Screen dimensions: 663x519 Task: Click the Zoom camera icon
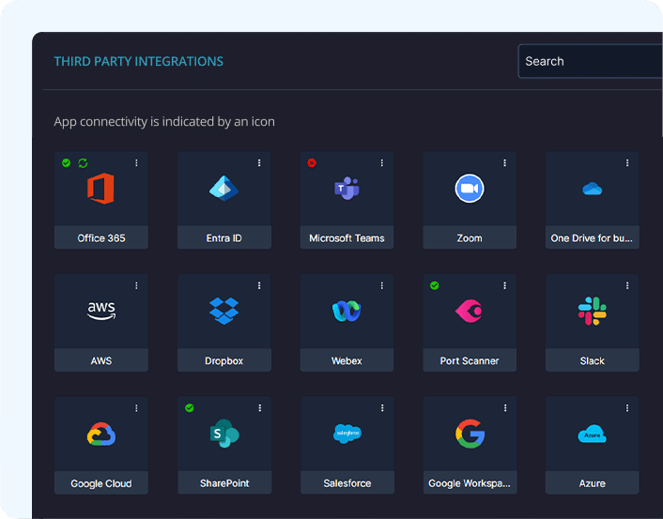click(470, 189)
